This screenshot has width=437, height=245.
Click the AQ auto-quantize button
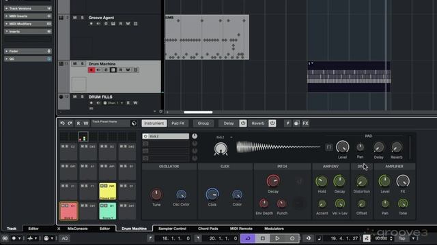(65, 238)
